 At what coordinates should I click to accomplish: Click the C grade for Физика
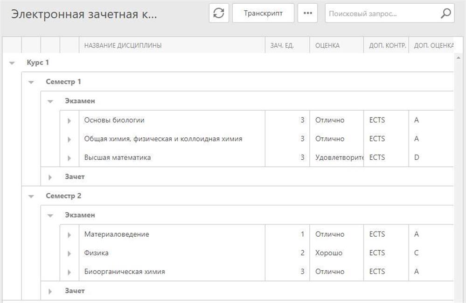pos(416,253)
